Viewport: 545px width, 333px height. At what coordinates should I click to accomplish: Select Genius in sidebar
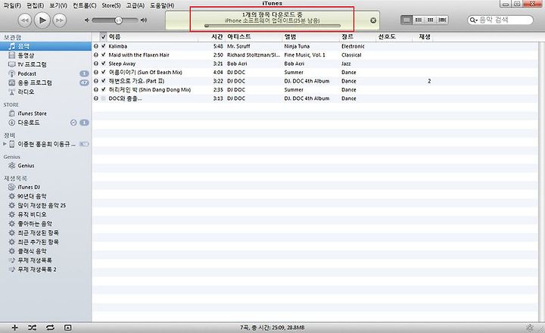[x=45, y=166]
